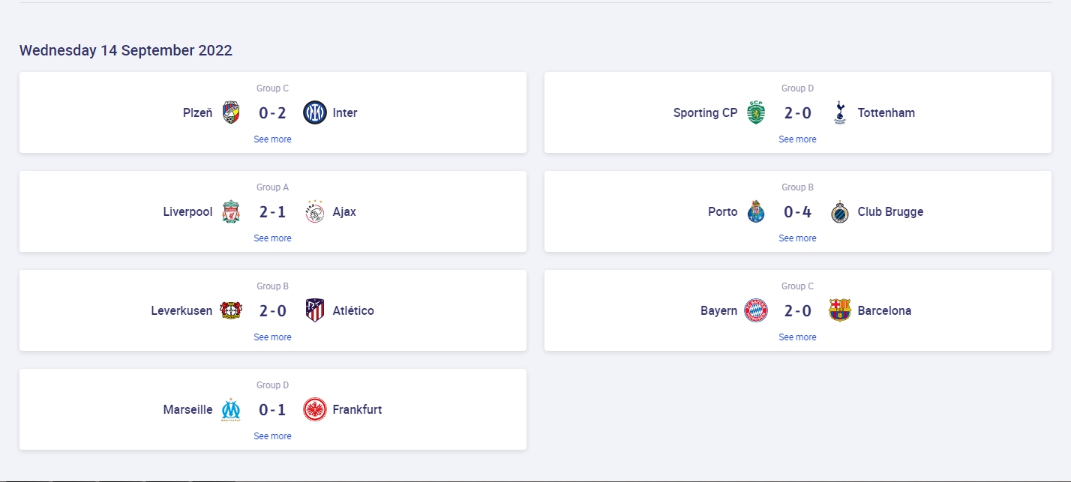Open See more for Marseille vs Frankfurt
The height and width of the screenshot is (482, 1071).
(272, 436)
